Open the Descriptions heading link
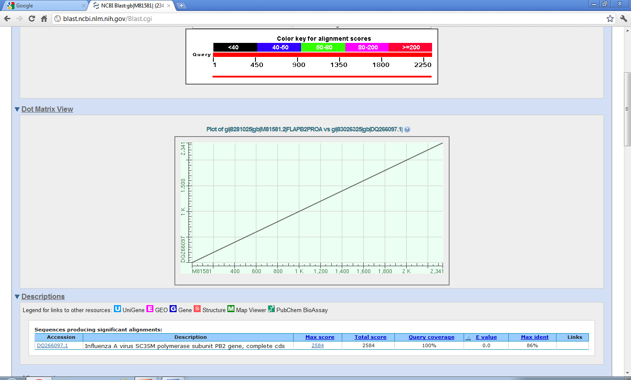The width and height of the screenshot is (631, 380). click(x=43, y=296)
